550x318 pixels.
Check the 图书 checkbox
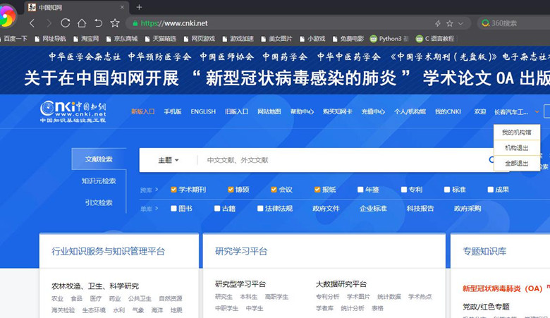(x=173, y=208)
